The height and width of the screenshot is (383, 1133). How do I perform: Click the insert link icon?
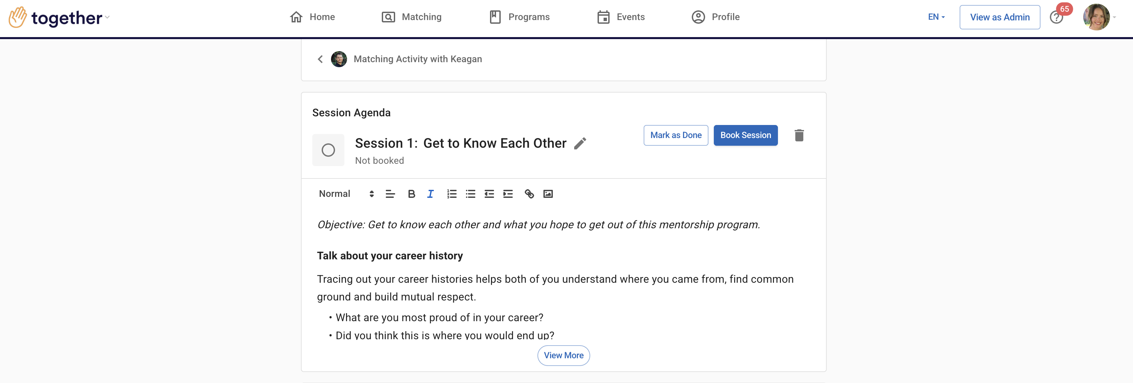(529, 194)
